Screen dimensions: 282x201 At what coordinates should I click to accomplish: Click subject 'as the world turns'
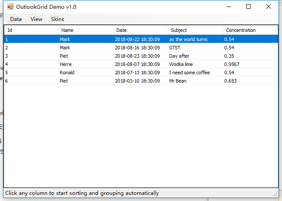point(196,39)
